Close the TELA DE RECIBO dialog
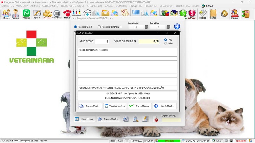255x143 pixels. 175,33
